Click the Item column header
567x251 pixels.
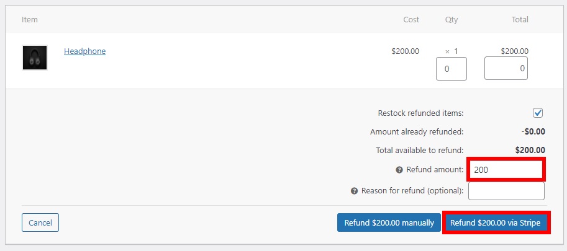[x=30, y=20]
